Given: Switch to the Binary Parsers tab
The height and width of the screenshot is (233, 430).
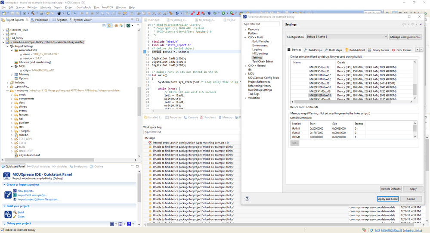Looking at the screenshot, I should coord(378,50).
